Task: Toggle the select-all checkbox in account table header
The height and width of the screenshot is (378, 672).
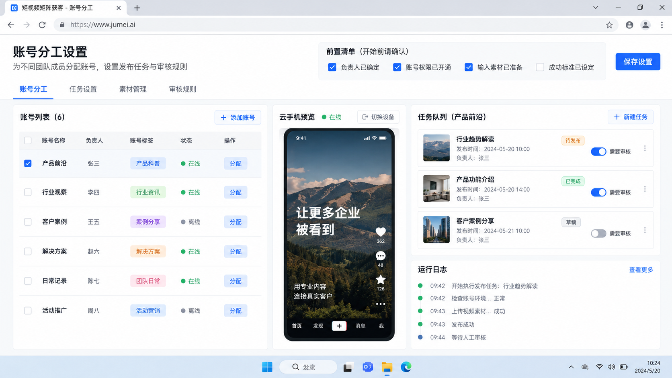Action: pos(28,141)
